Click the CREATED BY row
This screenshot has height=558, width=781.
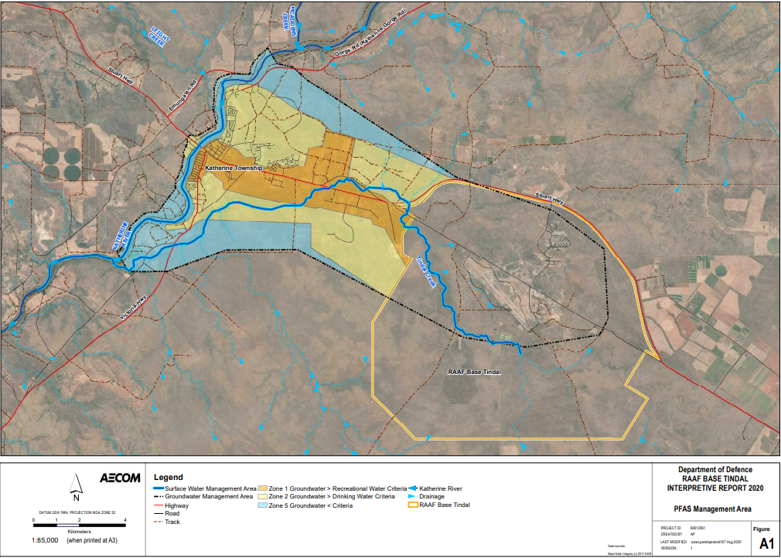678,534
